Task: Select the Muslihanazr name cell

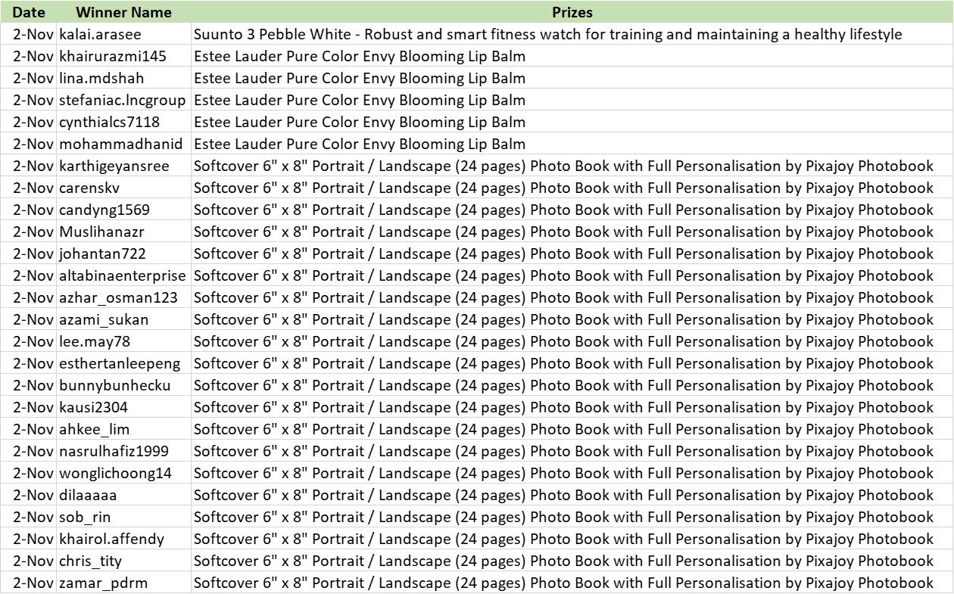Action: (123, 232)
